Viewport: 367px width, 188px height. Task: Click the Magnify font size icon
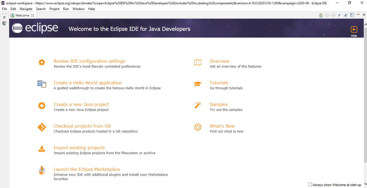click(346, 15)
